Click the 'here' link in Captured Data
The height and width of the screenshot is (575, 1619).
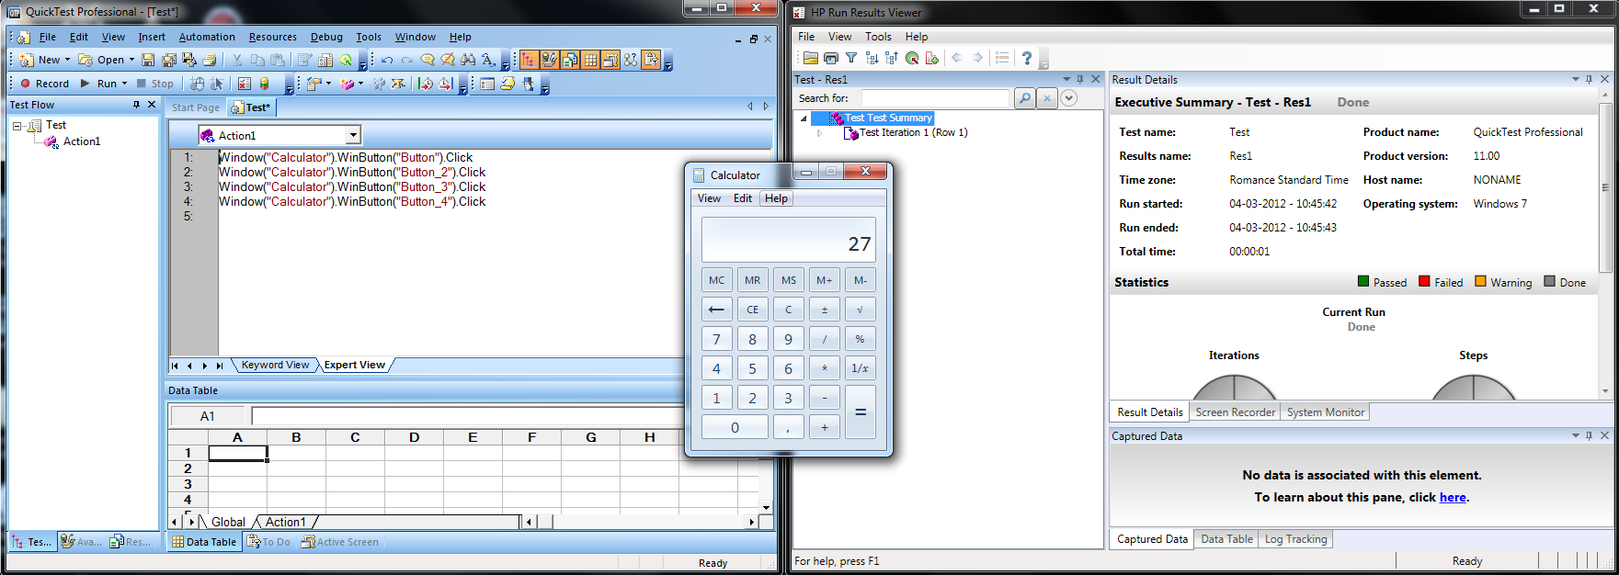click(1453, 497)
